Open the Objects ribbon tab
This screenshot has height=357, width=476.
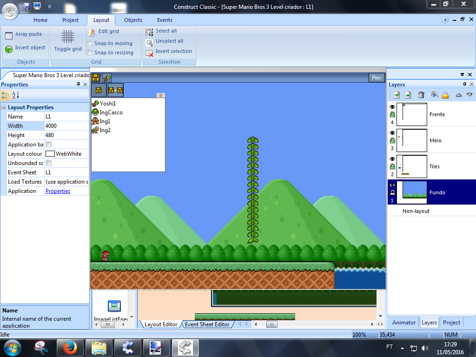pyautogui.click(x=133, y=20)
